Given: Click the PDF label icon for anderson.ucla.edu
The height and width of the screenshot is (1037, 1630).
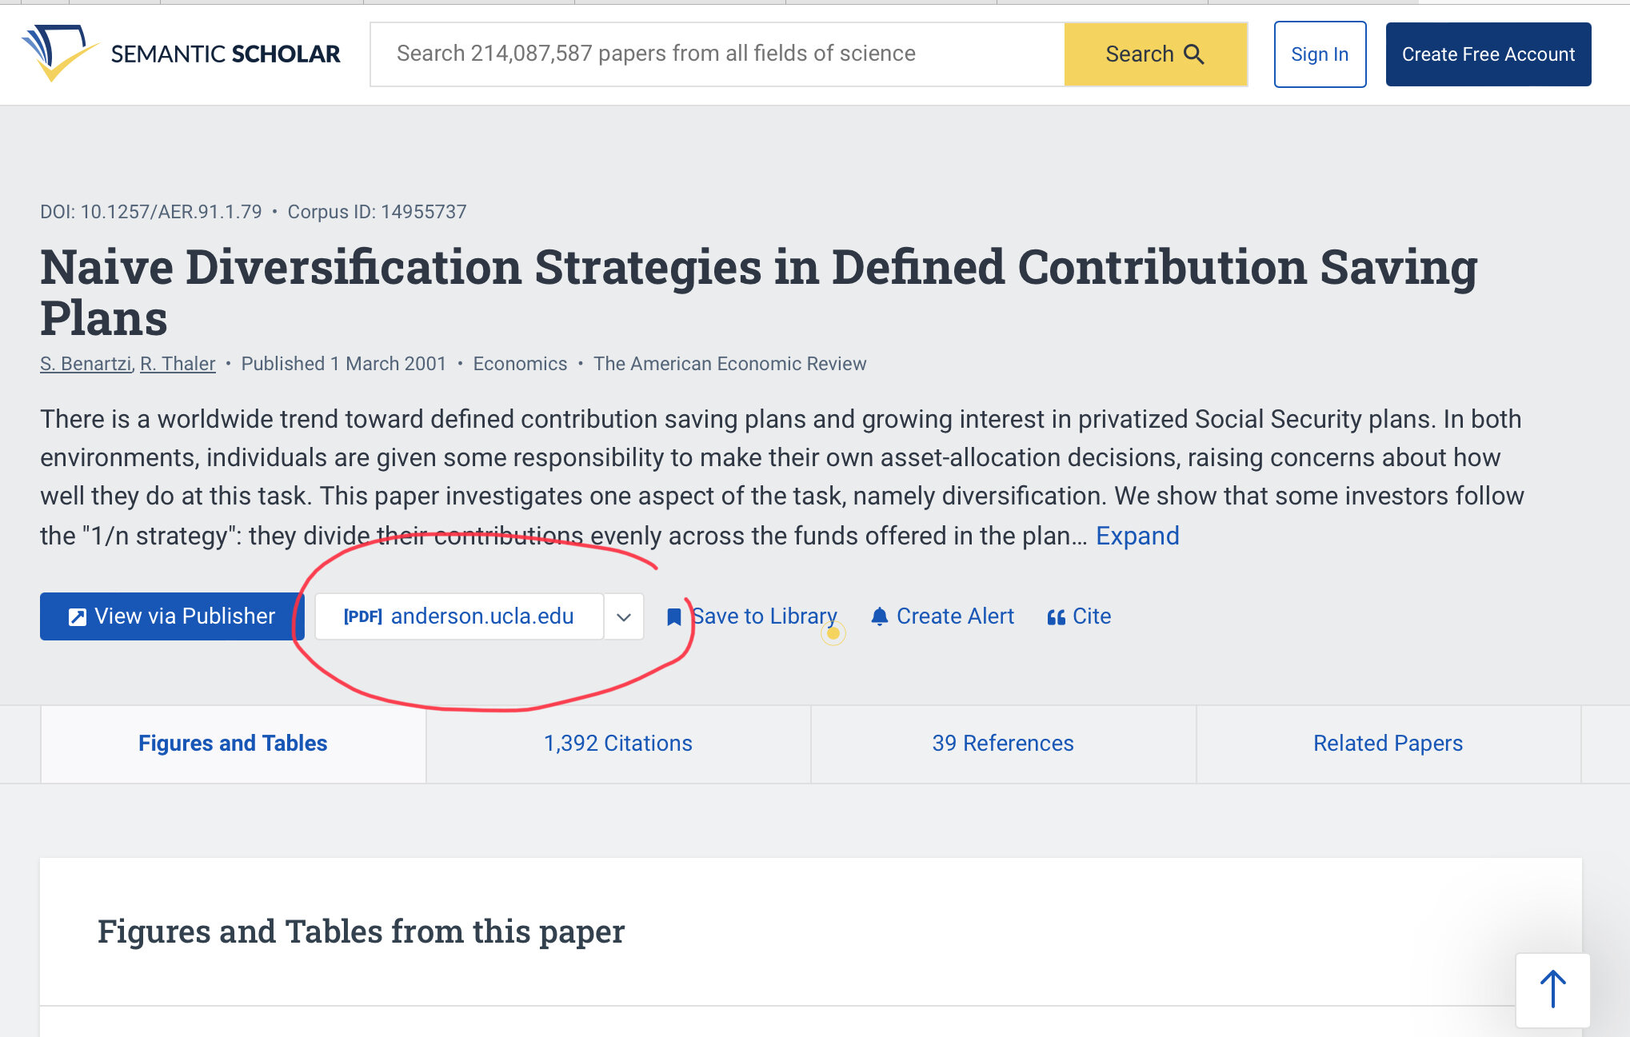Looking at the screenshot, I should coord(362,616).
